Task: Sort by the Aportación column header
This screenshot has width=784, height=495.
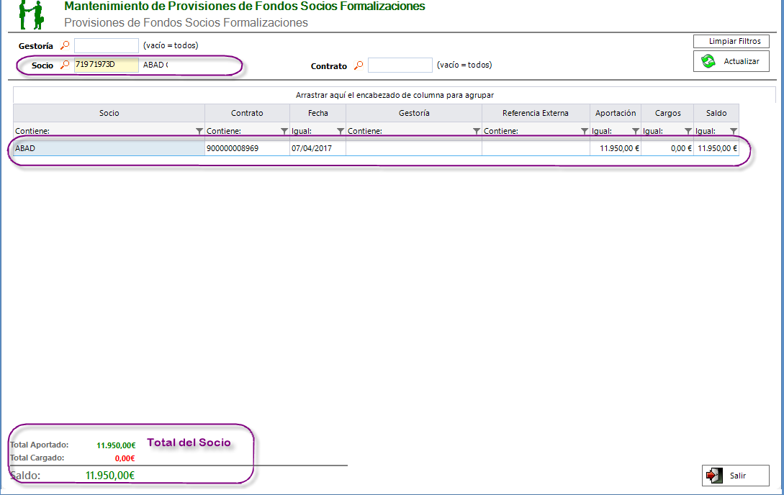Action: 616,113
